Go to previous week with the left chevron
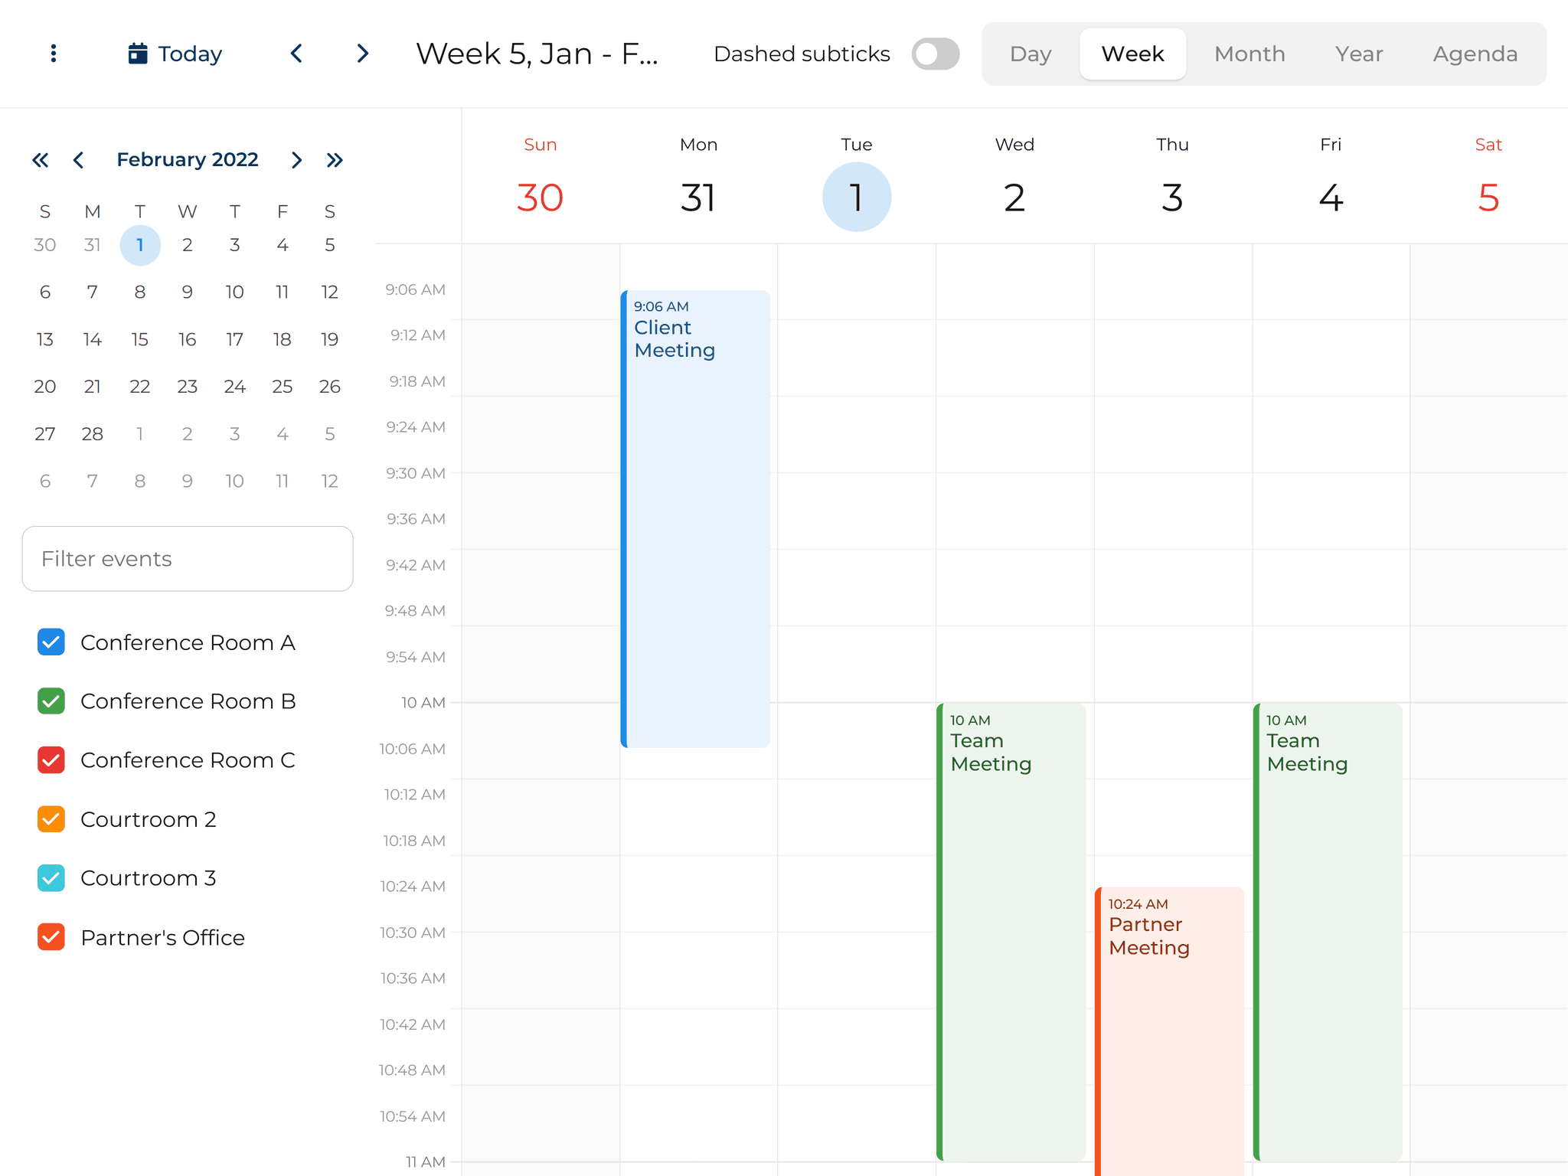1568x1176 pixels. click(x=296, y=54)
